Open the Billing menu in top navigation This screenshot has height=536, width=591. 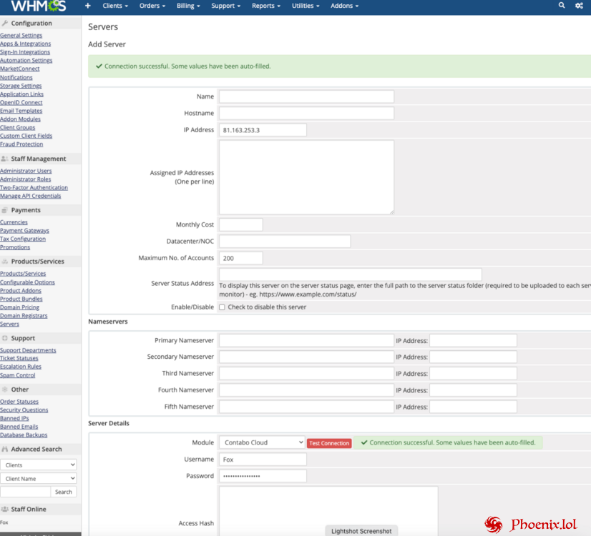point(188,6)
